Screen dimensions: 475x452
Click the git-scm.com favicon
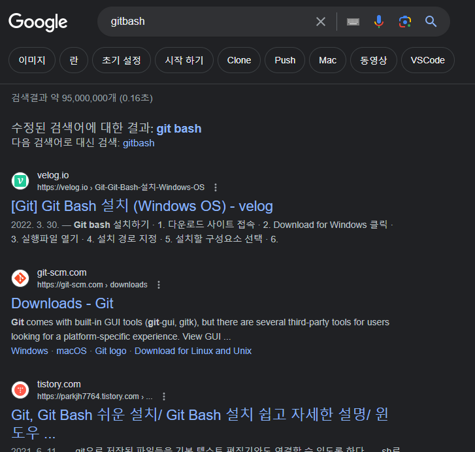[x=20, y=278]
